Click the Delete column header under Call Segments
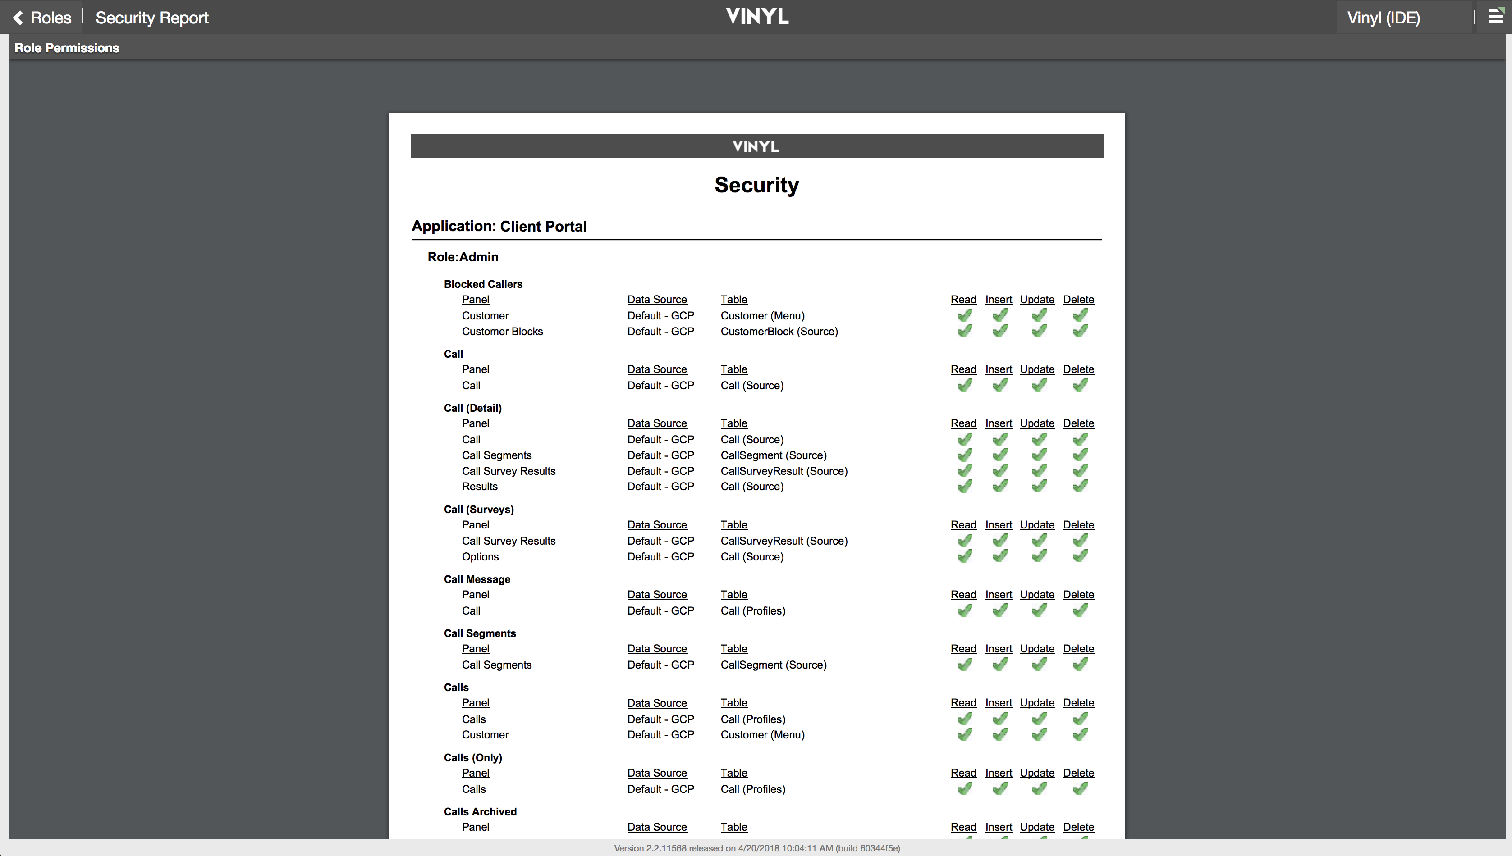 1078,649
